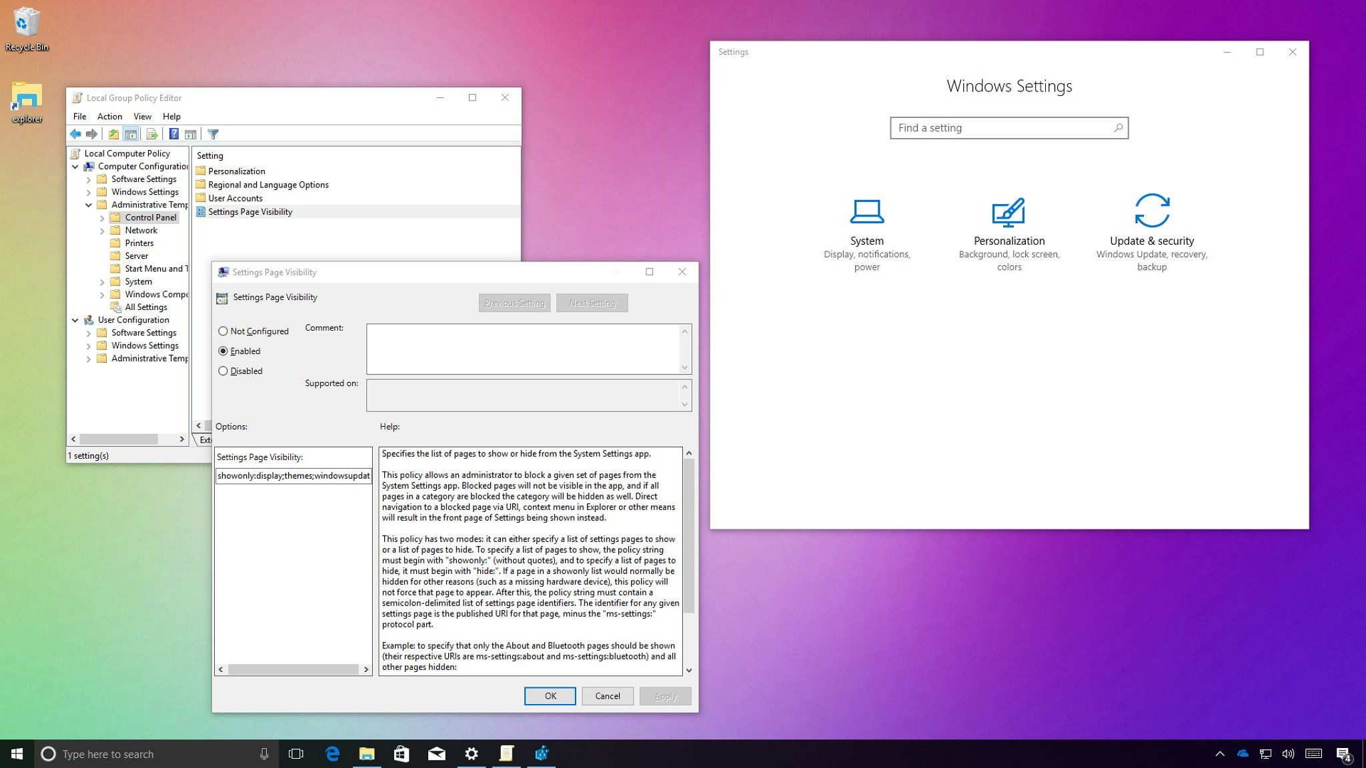Click the Back arrow in Group Policy toolbar
The image size is (1366, 768).
(x=76, y=134)
